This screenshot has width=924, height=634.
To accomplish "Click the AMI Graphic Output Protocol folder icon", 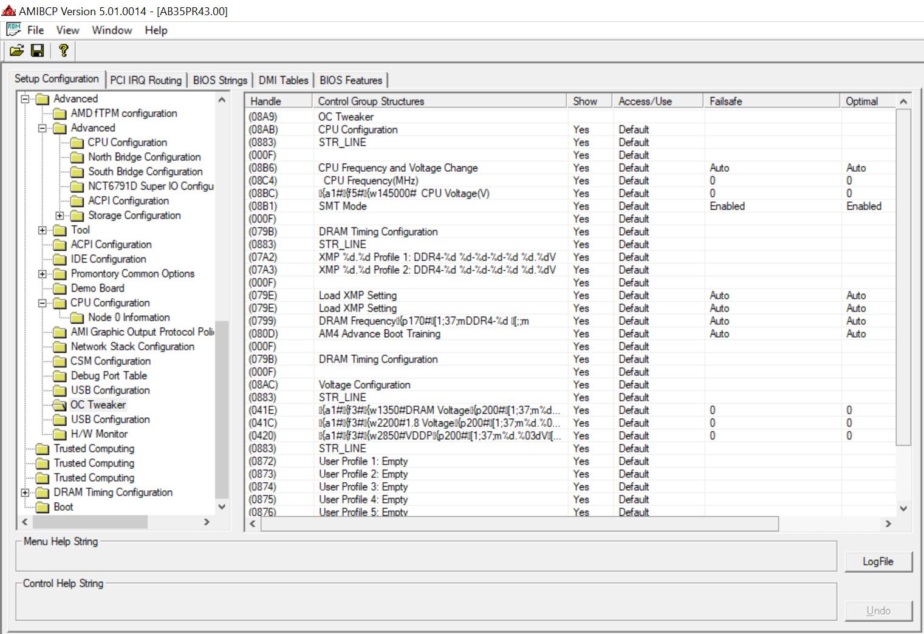I will coord(60,332).
